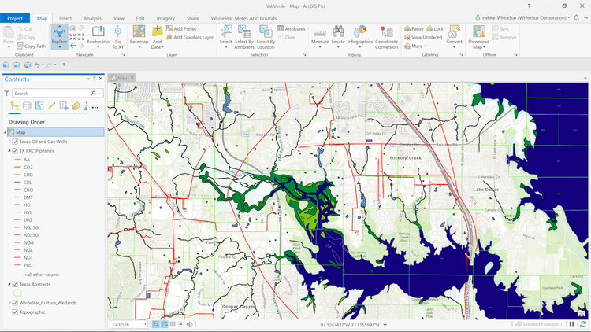This screenshot has height=332, width=591.
Task: Uncheck TX RRC Pipelines layer
Action: 15,151
